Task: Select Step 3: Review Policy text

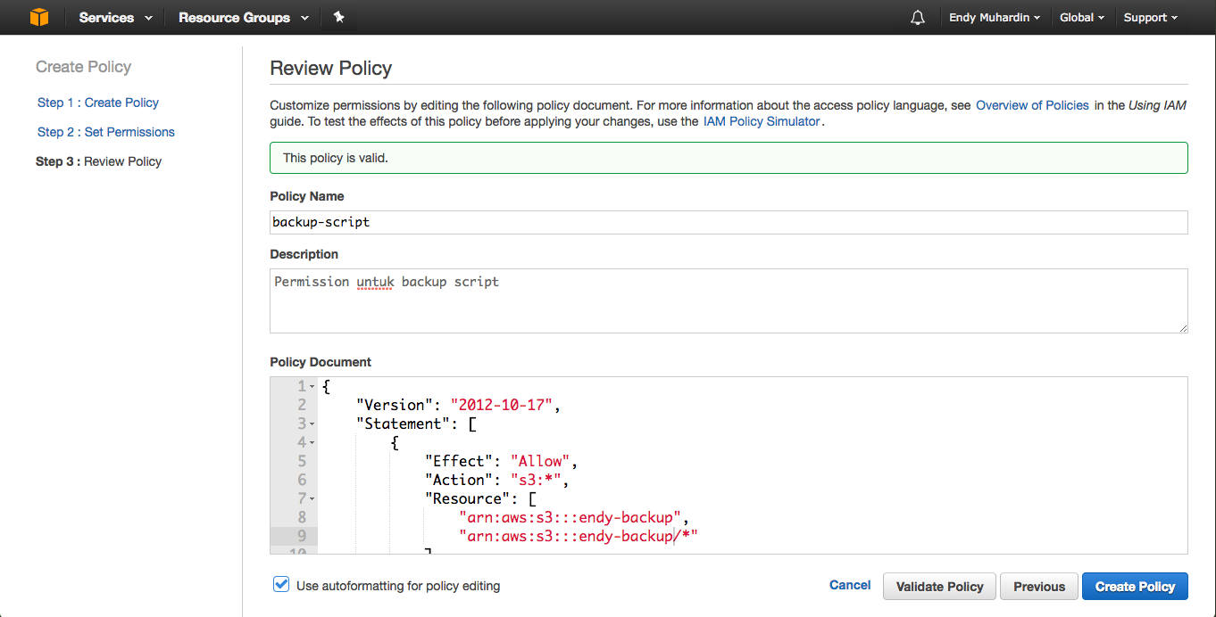Action: click(99, 161)
